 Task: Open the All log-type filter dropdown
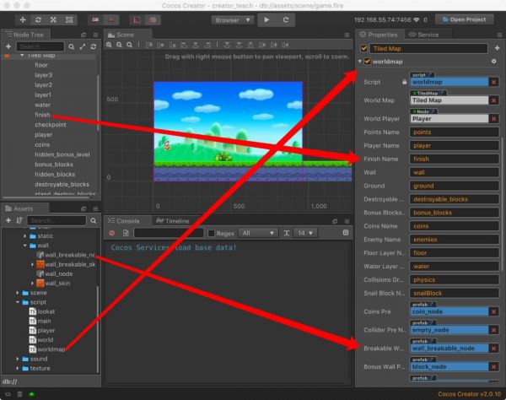pos(258,233)
